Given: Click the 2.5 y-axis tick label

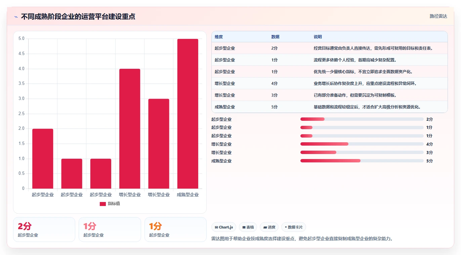Looking at the screenshot, I should click(x=21, y=114).
